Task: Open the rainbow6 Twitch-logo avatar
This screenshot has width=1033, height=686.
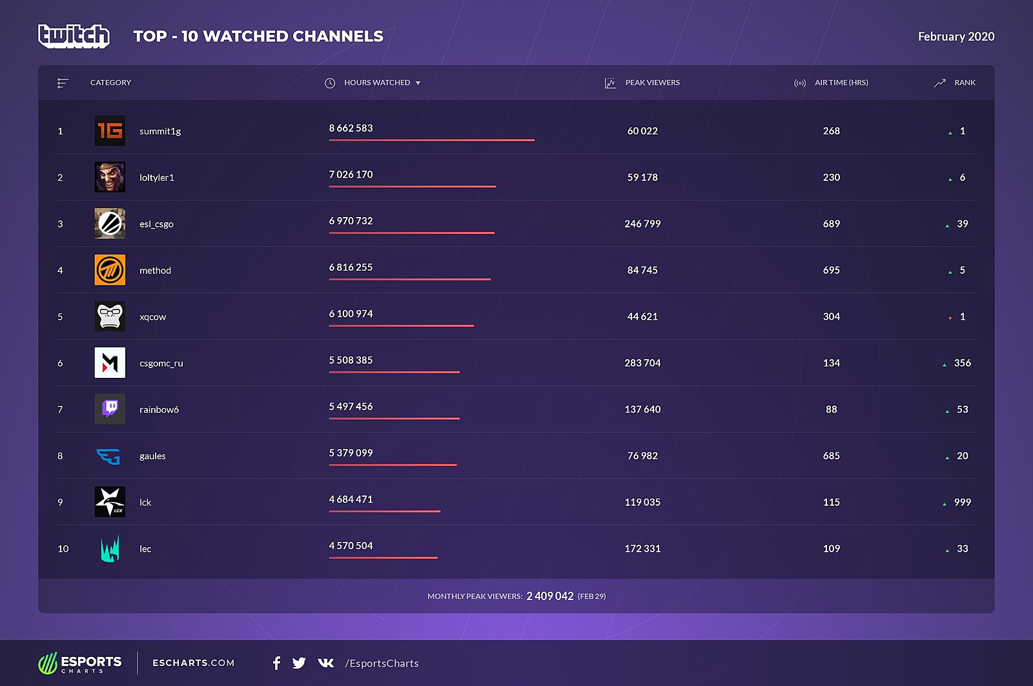Action: pyautogui.click(x=110, y=409)
